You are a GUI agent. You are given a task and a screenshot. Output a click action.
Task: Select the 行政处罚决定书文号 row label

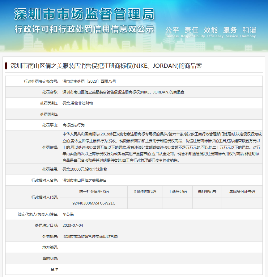click(x=41, y=81)
